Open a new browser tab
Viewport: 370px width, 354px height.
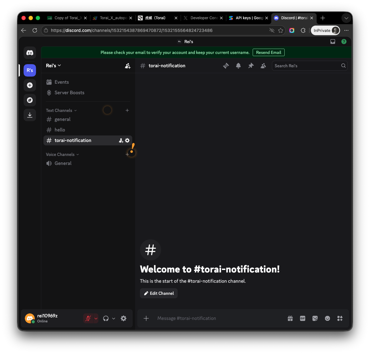point(323,18)
